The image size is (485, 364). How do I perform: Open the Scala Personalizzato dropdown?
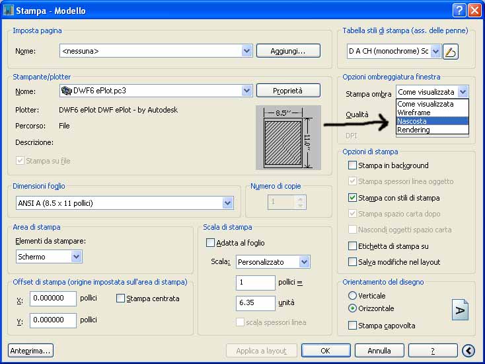coord(303,262)
